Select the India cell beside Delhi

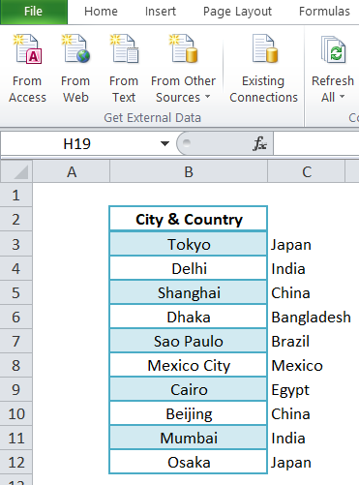point(307,268)
